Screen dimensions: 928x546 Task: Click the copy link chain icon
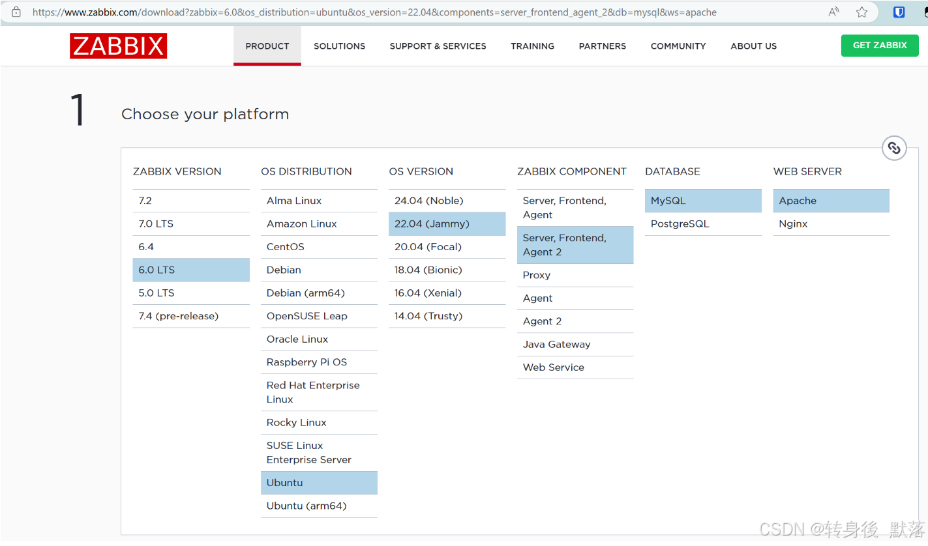click(x=894, y=149)
